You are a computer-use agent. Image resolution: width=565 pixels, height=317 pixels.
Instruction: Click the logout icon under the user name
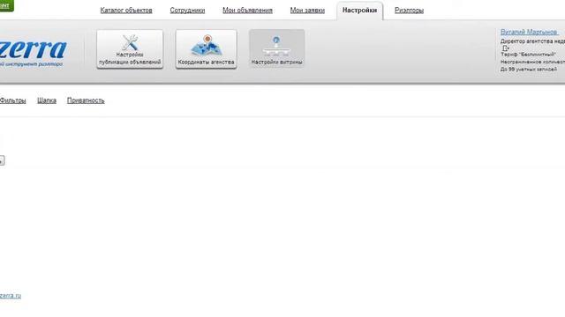(506, 48)
